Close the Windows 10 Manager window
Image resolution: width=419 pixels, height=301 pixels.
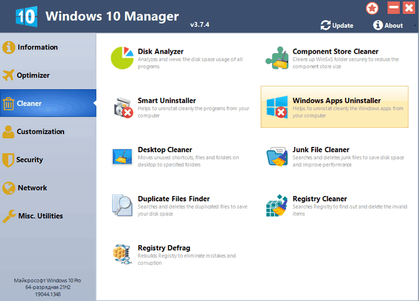click(x=409, y=8)
